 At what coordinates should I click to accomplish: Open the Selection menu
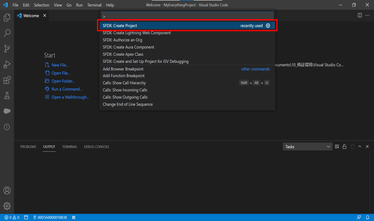pos(41,5)
